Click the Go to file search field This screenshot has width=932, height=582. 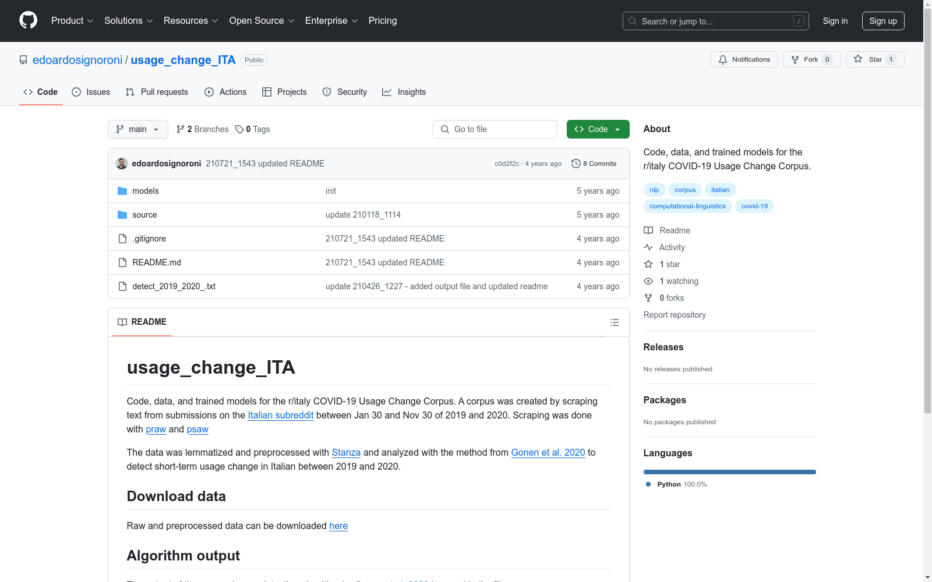(x=495, y=129)
